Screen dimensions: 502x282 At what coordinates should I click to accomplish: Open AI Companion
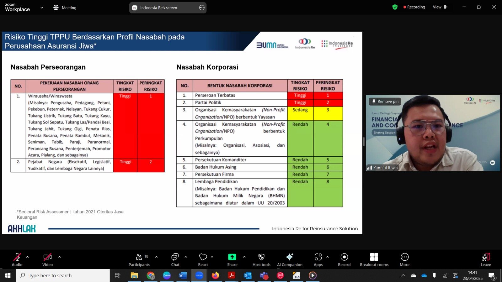point(290,260)
